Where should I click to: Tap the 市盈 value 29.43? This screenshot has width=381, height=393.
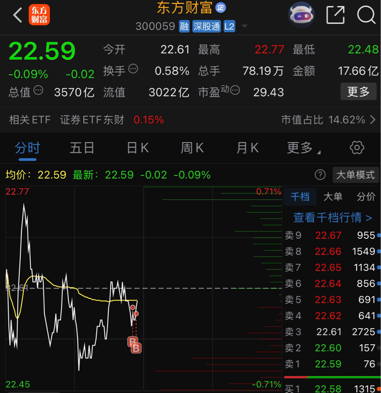pyautogui.click(x=268, y=92)
